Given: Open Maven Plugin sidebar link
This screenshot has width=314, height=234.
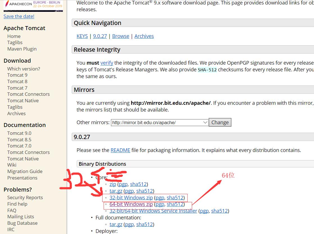Looking at the screenshot, I should pyautogui.click(x=22, y=49).
